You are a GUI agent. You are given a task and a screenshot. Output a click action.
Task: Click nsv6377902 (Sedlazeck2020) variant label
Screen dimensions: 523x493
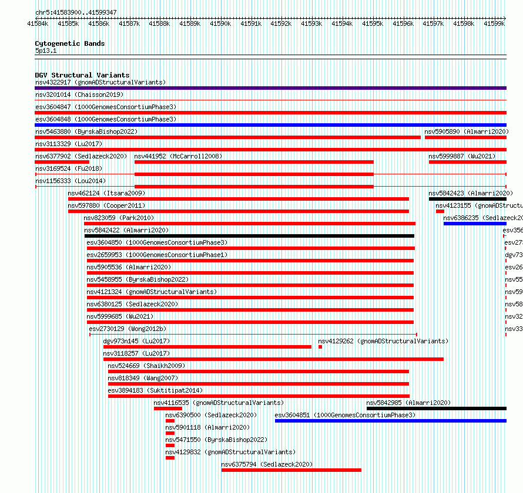tap(81, 156)
